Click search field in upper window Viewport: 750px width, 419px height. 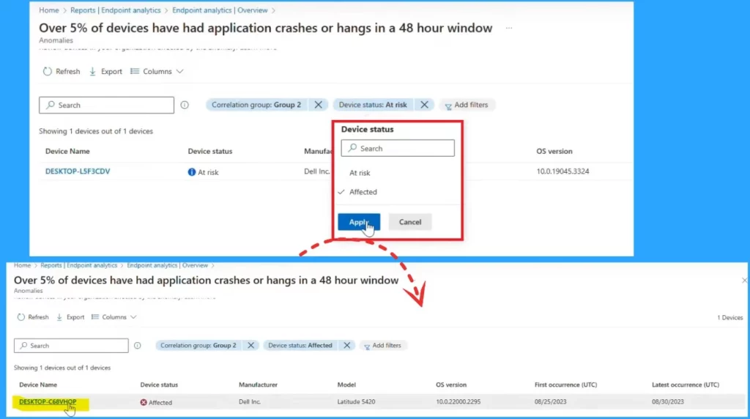(x=107, y=105)
